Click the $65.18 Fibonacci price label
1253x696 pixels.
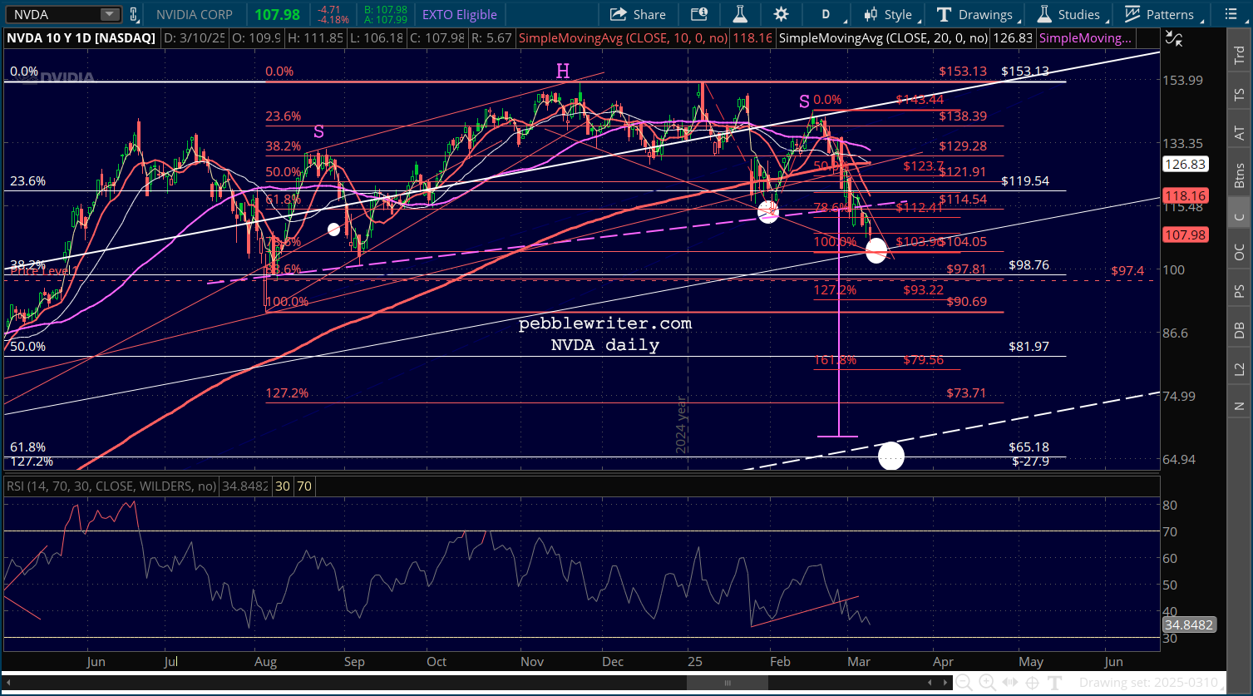(x=1029, y=447)
